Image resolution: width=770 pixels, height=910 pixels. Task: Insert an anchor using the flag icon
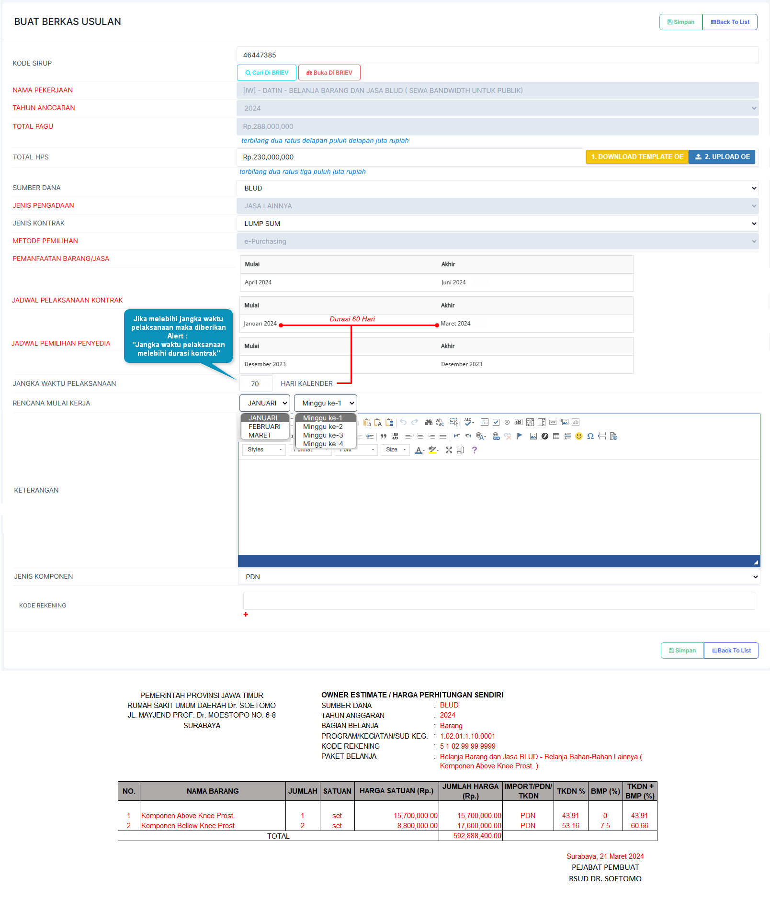(519, 436)
